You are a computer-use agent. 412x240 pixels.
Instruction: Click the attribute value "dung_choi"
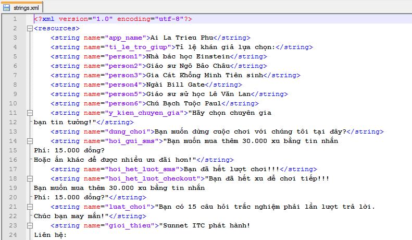click(128, 131)
